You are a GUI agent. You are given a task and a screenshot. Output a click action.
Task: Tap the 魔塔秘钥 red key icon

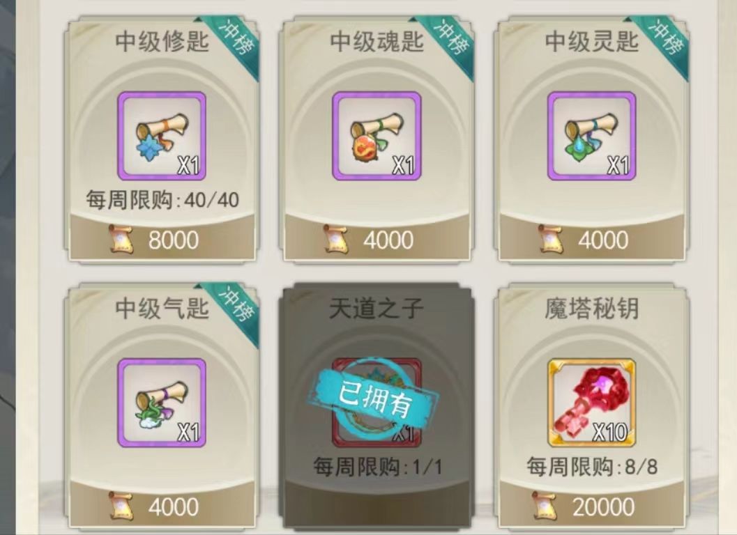[x=592, y=403]
